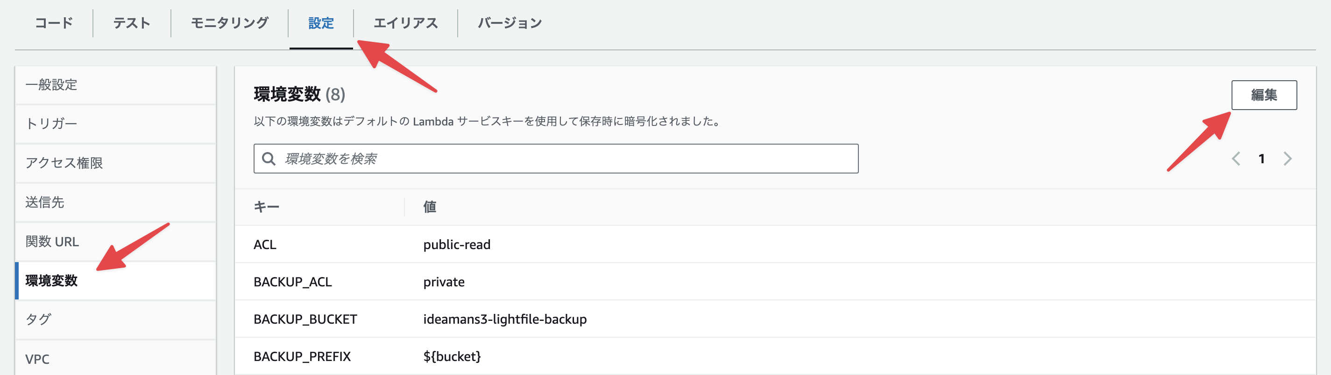Click the search magnifier icon
Viewport: 1331px width, 375px height.
[268, 159]
